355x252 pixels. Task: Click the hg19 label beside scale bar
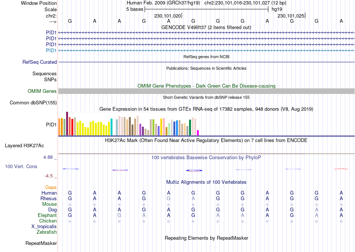pos(277,9)
